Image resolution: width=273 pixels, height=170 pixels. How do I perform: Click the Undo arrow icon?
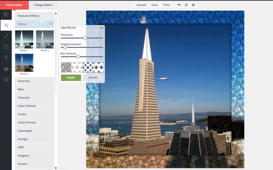179,5
